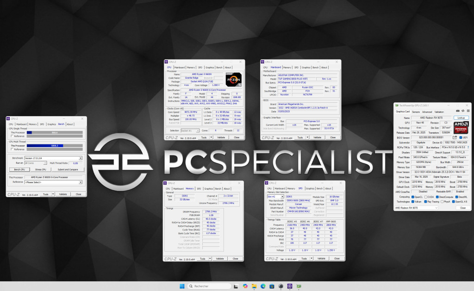
Task: Click the Rechercher taskbar search box
Action: [x=209, y=286]
